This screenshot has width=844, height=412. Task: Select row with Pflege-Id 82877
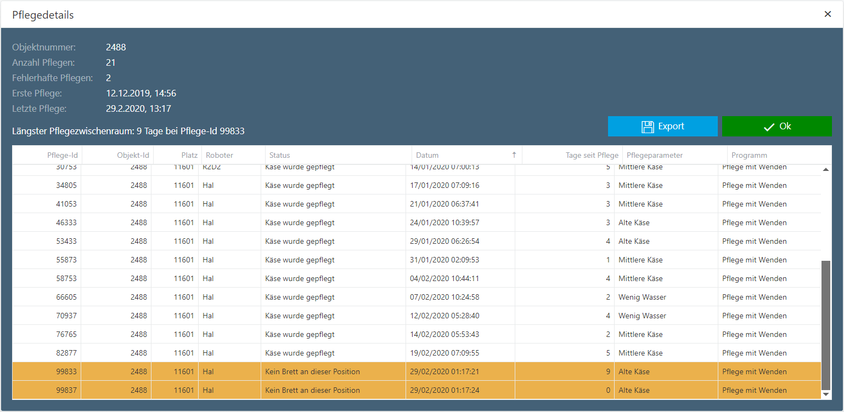coord(417,353)
